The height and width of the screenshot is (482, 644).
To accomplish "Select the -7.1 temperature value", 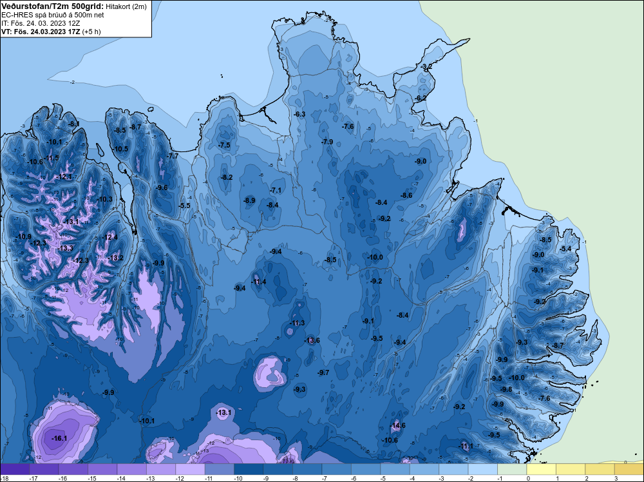I will tap(276, 190).
